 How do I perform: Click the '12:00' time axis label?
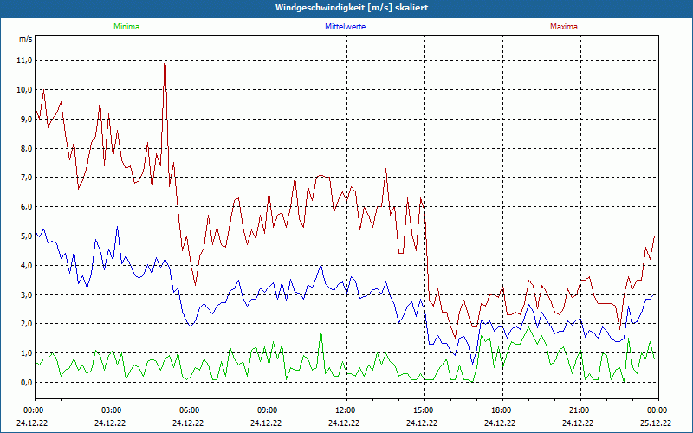[345, 410]
